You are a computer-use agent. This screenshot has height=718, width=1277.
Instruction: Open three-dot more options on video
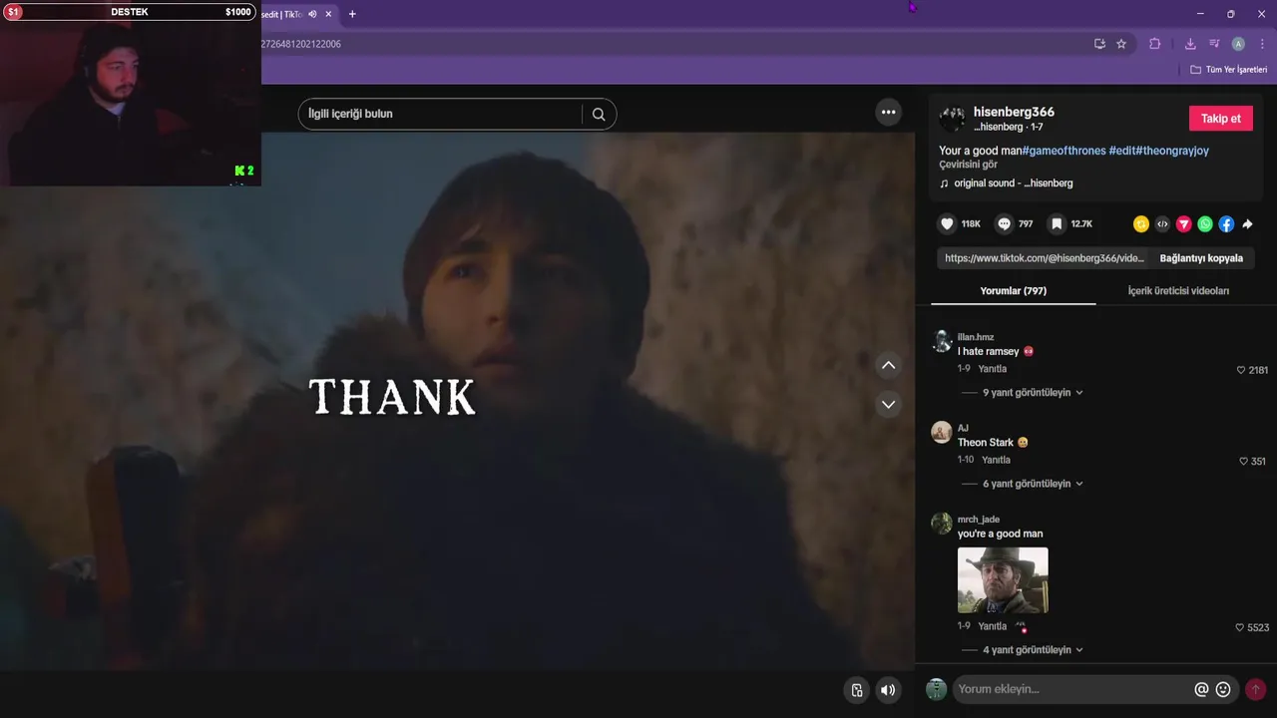[888, 112]
